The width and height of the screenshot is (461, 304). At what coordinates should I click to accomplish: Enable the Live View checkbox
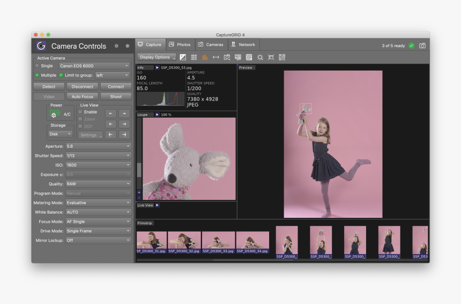point(80,112)
